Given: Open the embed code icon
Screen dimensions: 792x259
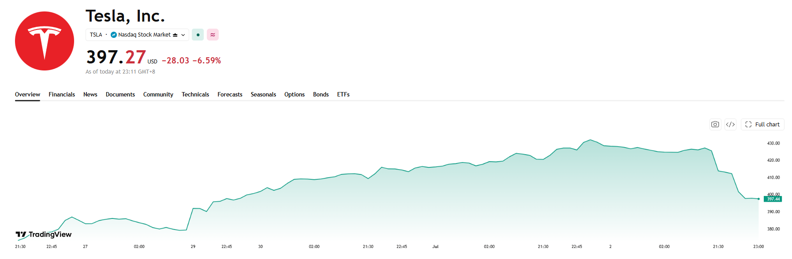Looking at the screenshot, I should tap(730, 125).
